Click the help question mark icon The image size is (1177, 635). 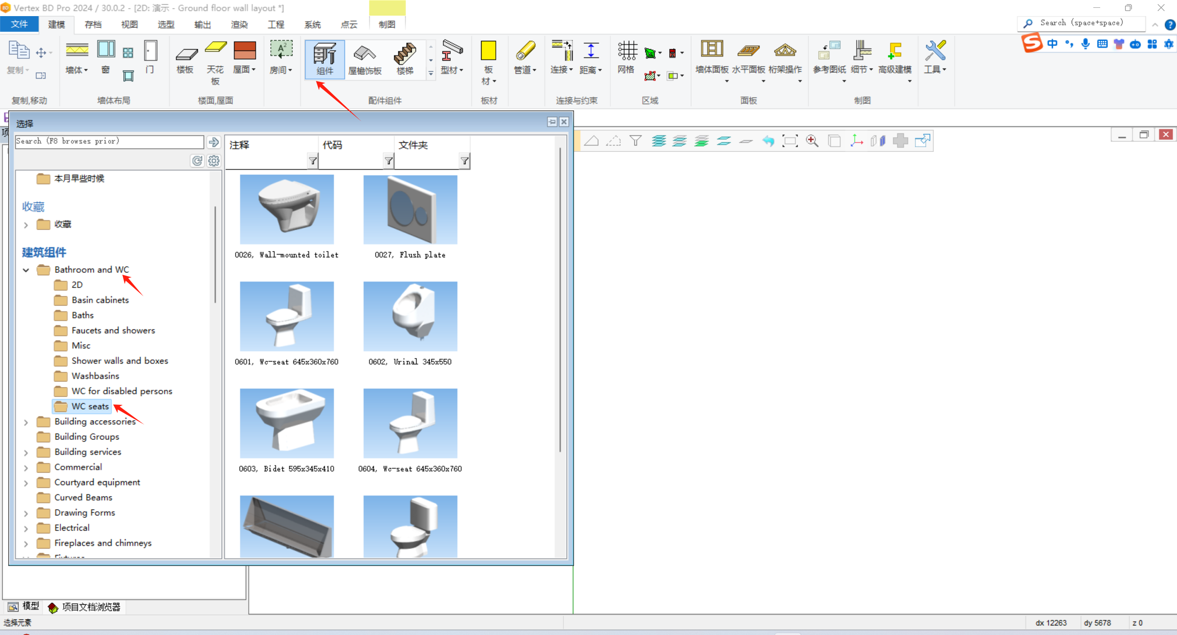(1170, 24)
